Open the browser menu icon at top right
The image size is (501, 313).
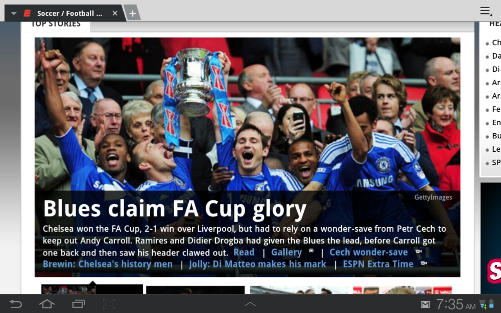[486, 11]
